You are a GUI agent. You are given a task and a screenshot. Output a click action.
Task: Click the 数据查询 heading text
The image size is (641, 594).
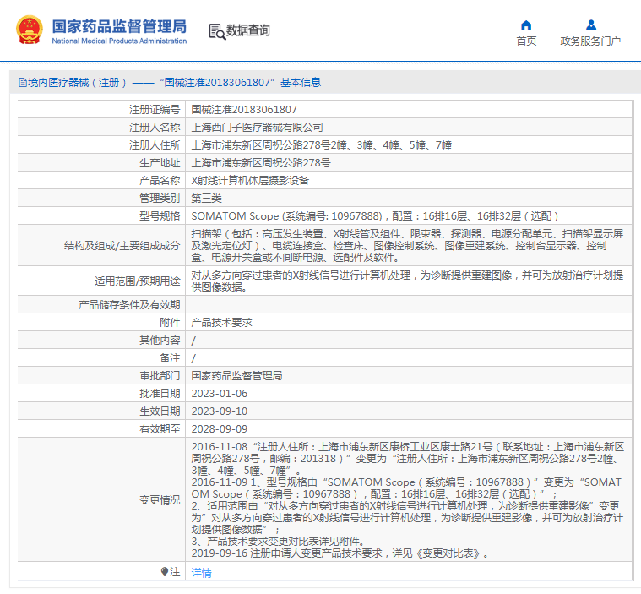click(x=248, y=30)
